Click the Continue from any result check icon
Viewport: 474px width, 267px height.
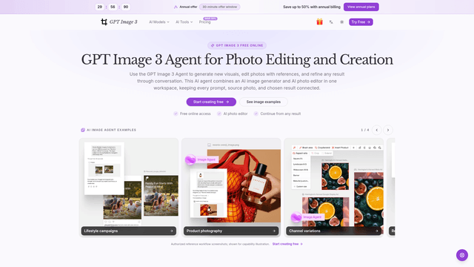pos(256,113)
